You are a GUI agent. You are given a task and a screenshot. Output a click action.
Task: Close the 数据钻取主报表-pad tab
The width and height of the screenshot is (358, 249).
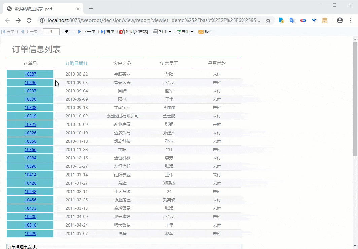click(x=78, y=9)
